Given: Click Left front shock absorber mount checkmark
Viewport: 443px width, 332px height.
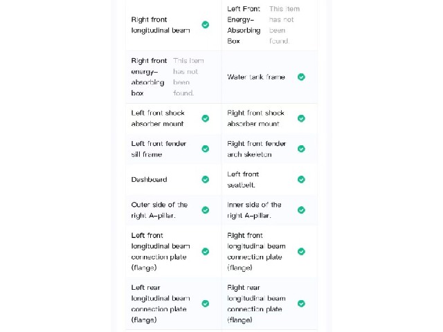Looking at the screenshot, I should 206,118.
